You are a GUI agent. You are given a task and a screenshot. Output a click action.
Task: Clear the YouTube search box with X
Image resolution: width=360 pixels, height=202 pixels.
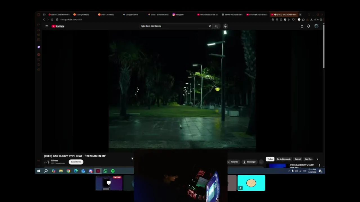pyautogui.click(x=210, y=26)
